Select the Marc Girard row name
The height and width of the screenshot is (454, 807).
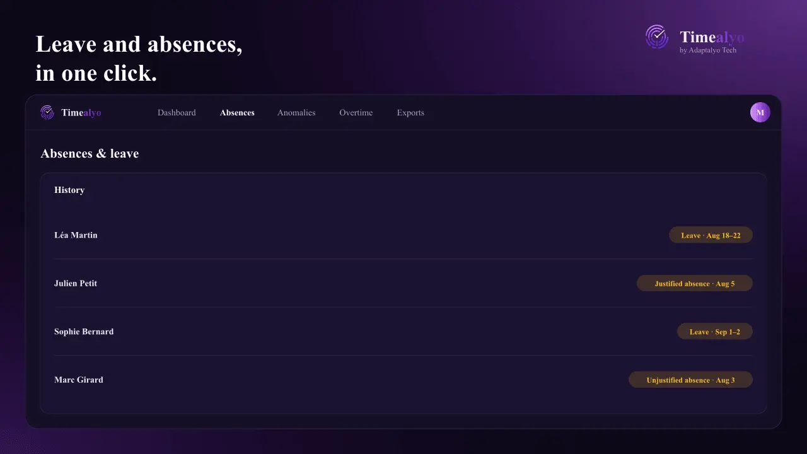79,380
